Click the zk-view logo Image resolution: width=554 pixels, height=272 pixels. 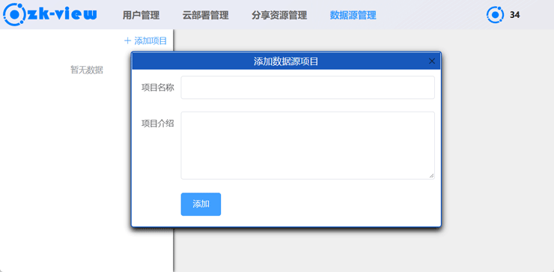[x=49, y=14]
